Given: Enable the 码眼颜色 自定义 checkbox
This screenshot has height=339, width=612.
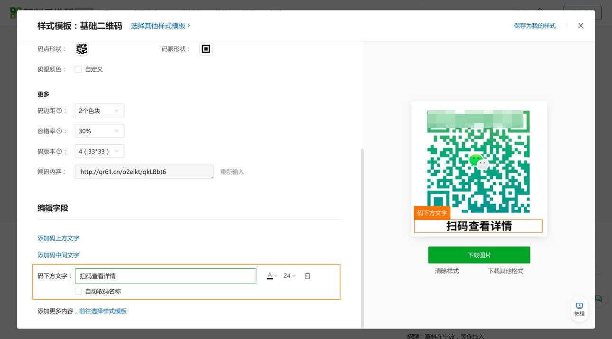Looking at the screenshot, I should [x=78, y=69].
